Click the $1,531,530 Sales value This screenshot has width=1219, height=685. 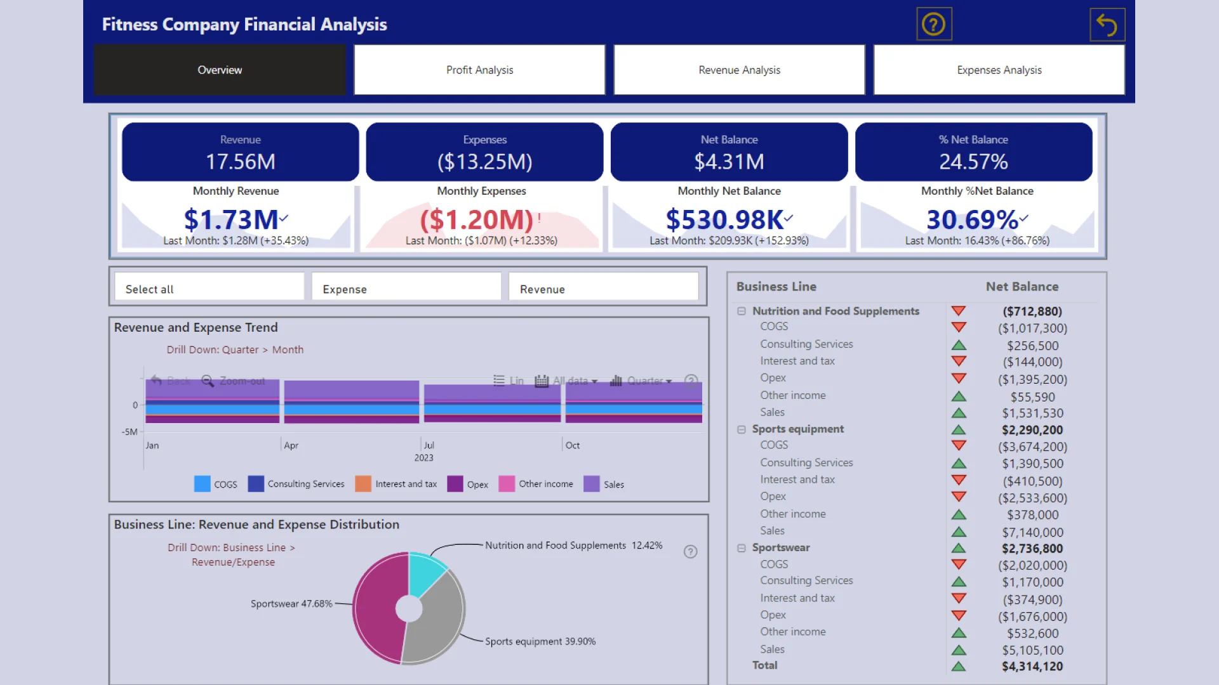(x=1032, y=413)
